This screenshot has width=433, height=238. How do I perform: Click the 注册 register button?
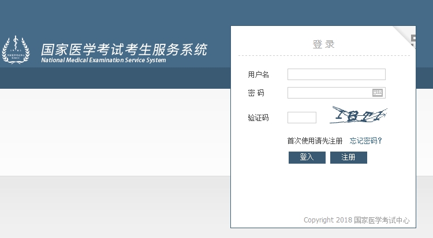[x=348, y=157]
